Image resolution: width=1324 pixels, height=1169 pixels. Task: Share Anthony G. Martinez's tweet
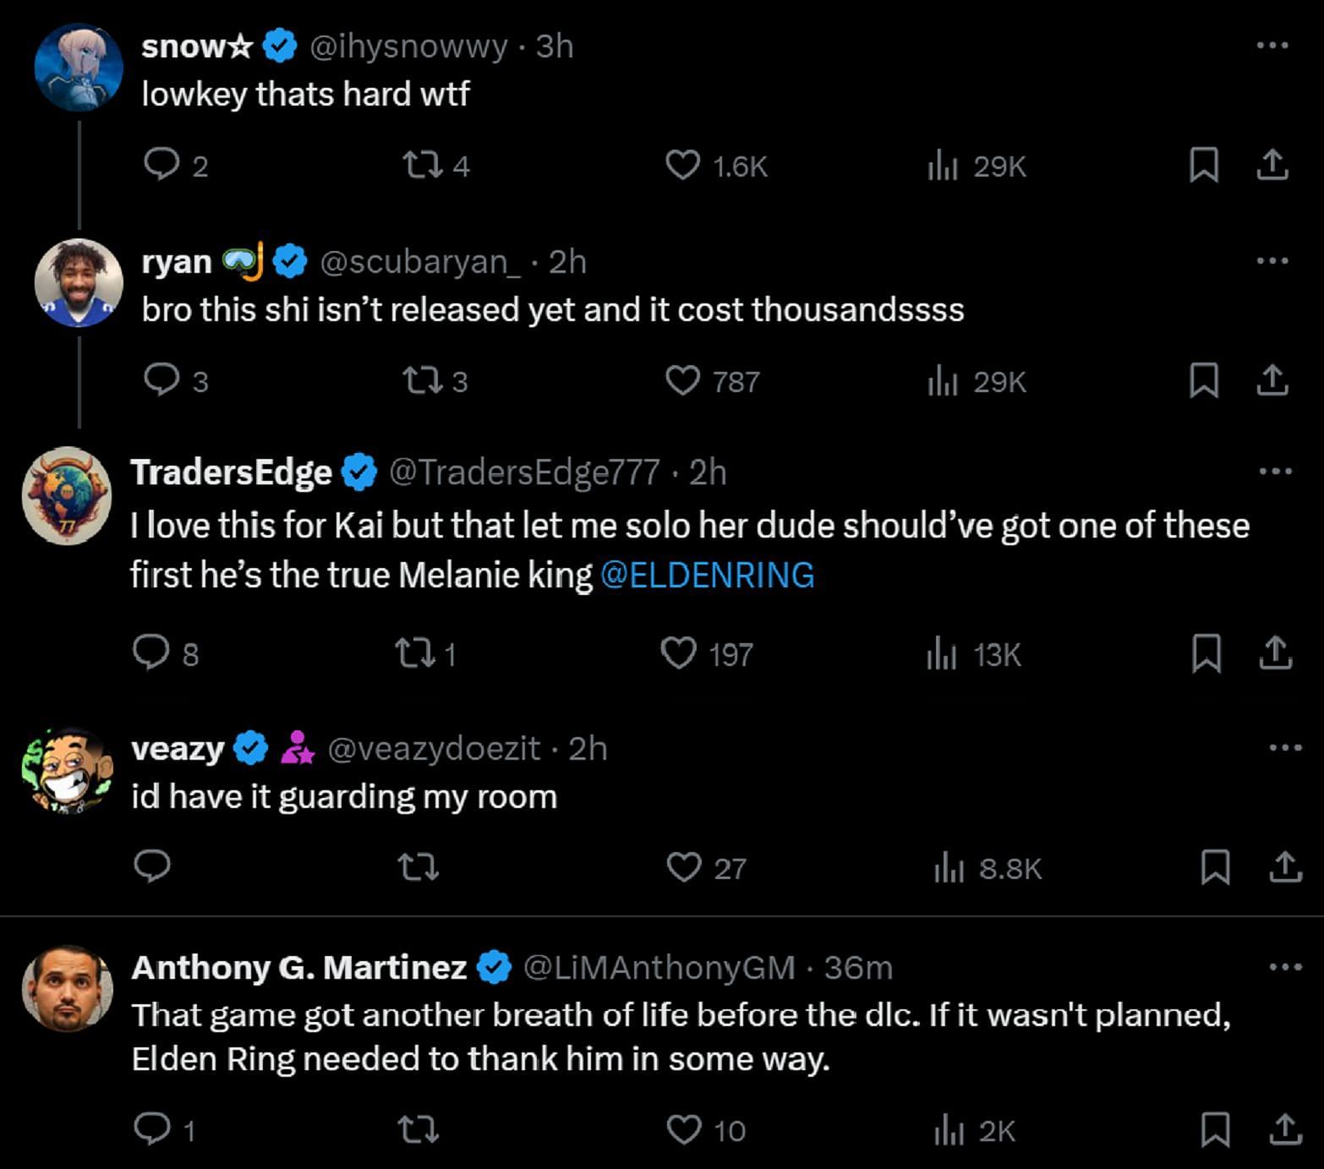[x=1285, y=1130]
